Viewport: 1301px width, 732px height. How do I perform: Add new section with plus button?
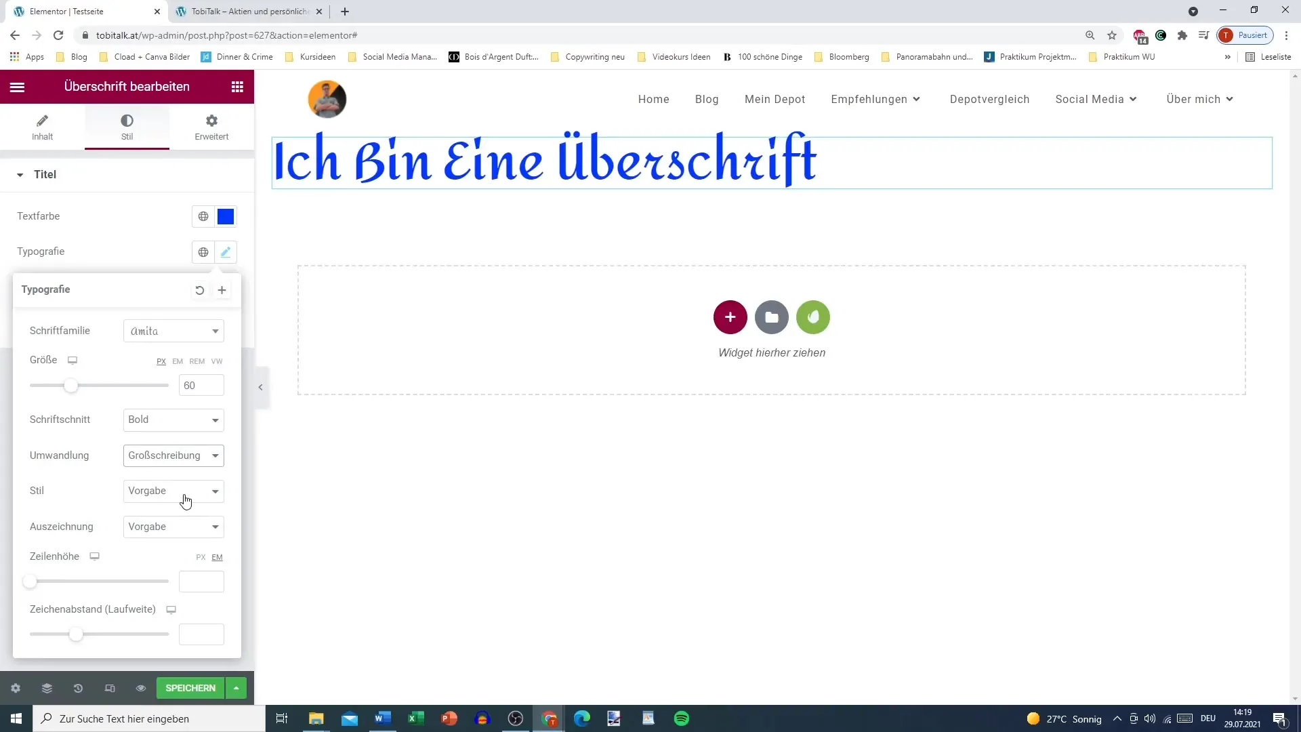pyautogui.click(x=730, y=317)
